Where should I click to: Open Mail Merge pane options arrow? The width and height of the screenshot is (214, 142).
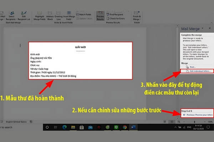point(203,28)
